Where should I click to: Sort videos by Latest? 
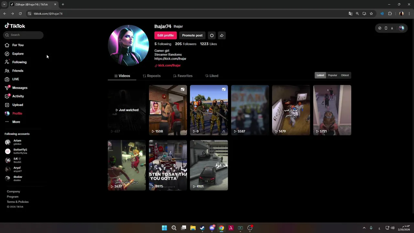coord(320,75)
